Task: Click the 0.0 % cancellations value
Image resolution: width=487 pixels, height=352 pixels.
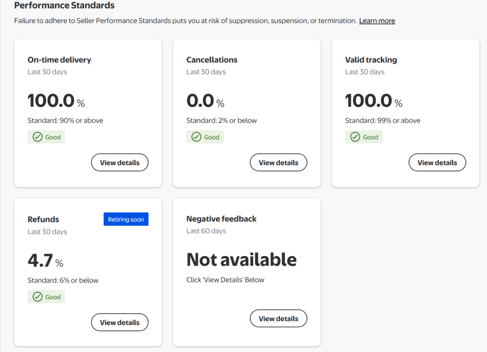Action: pos(205,101)
